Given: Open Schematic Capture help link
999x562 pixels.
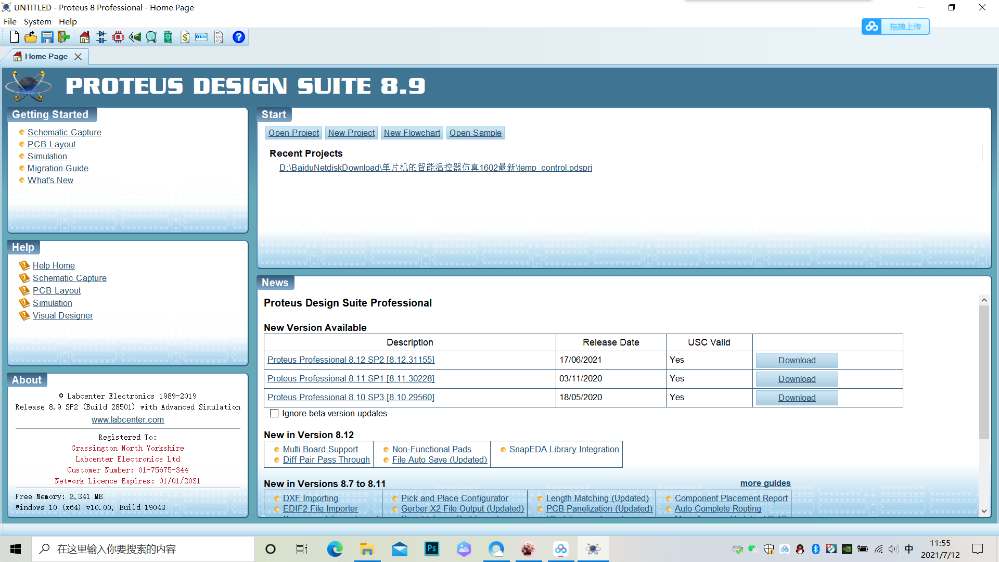Looking at the screenshot, I should (70, 278).
